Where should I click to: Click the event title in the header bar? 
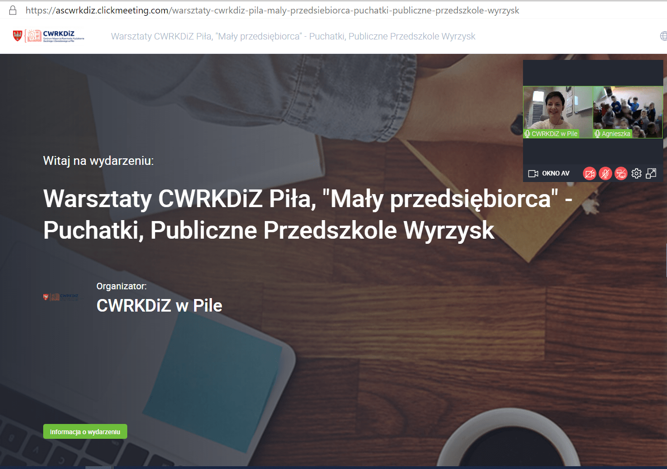293,36
